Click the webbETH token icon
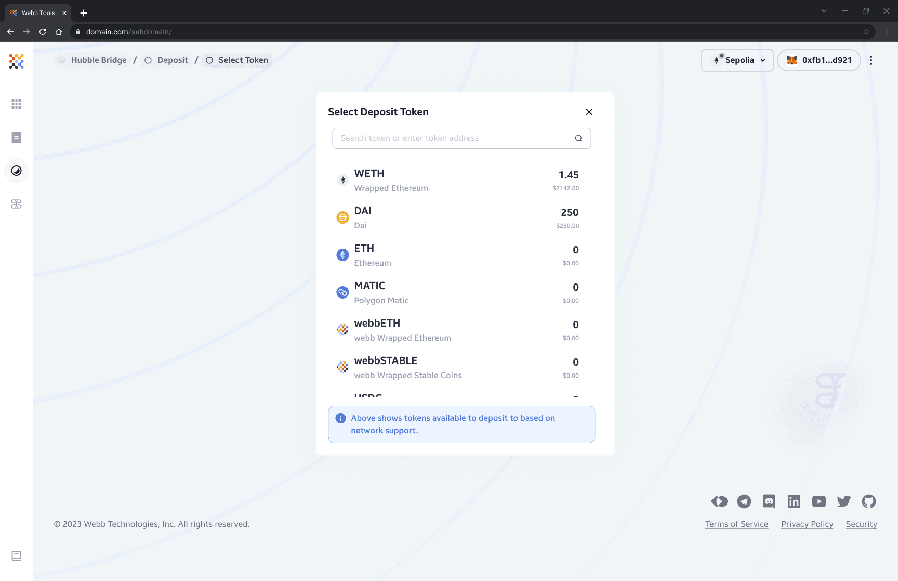 coord(342,330)
